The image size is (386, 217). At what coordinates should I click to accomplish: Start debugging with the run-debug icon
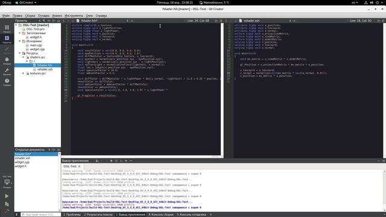[x=7, y=204]
